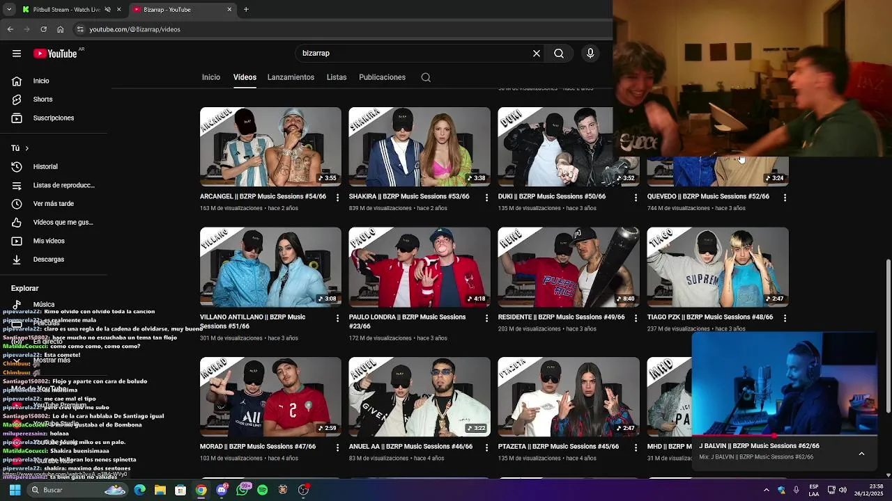Open options menu for ANUEL AA video
892x501 pixels.
click(486, 448)
